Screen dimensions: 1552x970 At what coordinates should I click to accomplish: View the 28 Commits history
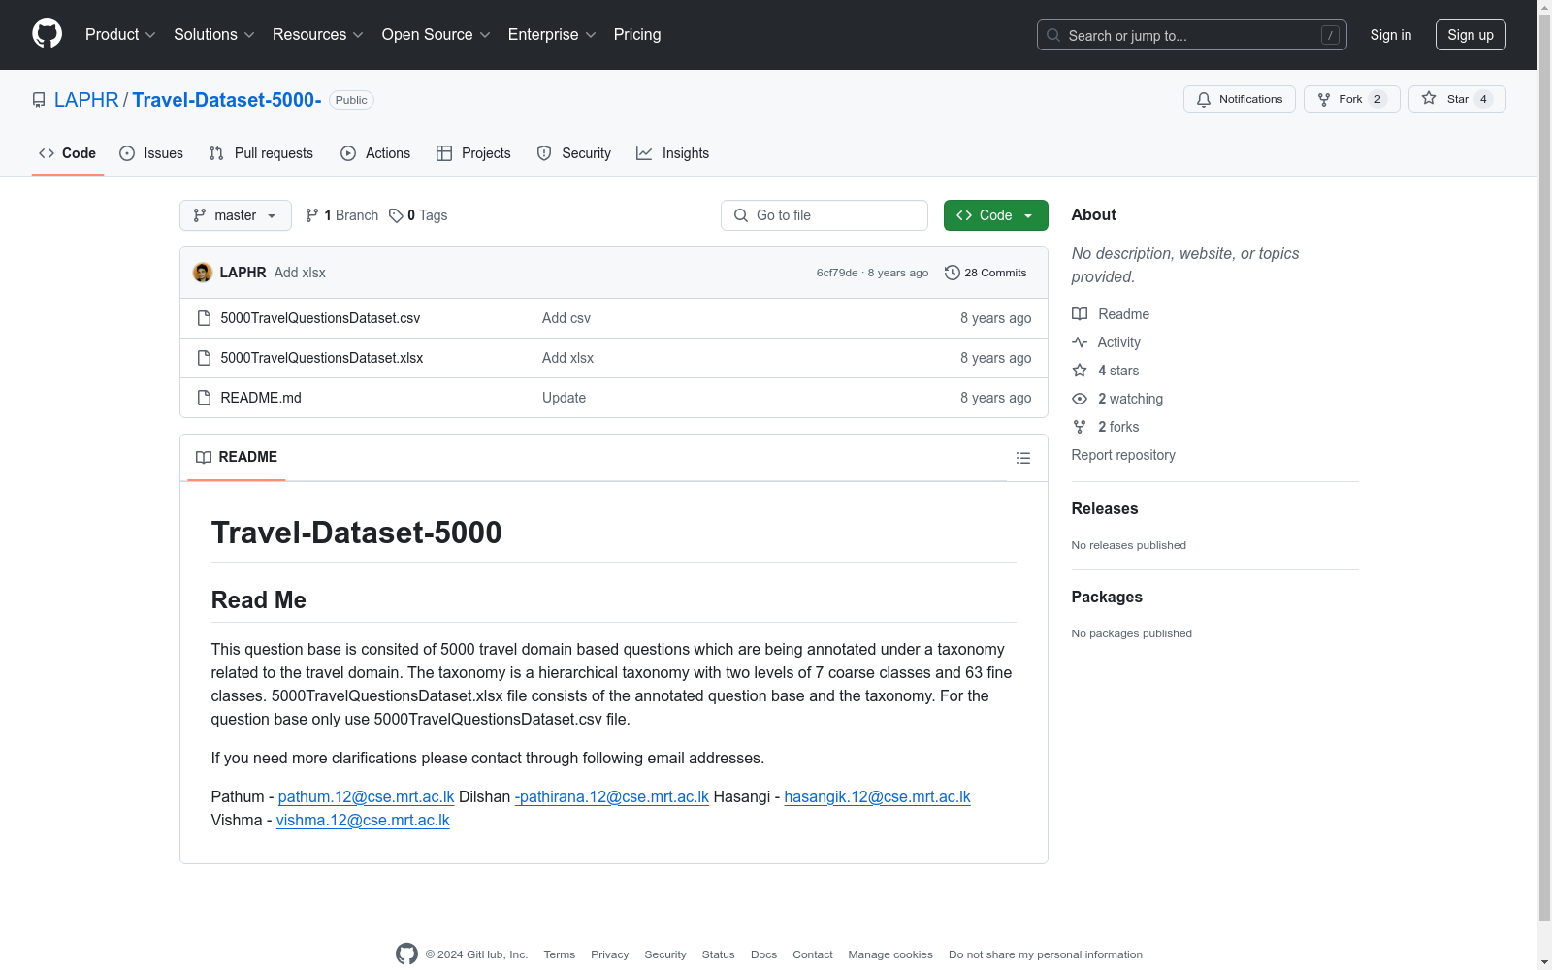pos(986,273)
